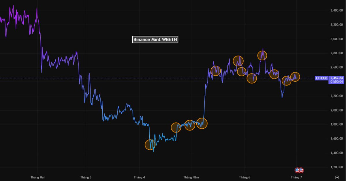The width and height of the screenshot is (346, 181).
Task: Click the 2,800.00 price axis label
Action: tap(336, 53)
